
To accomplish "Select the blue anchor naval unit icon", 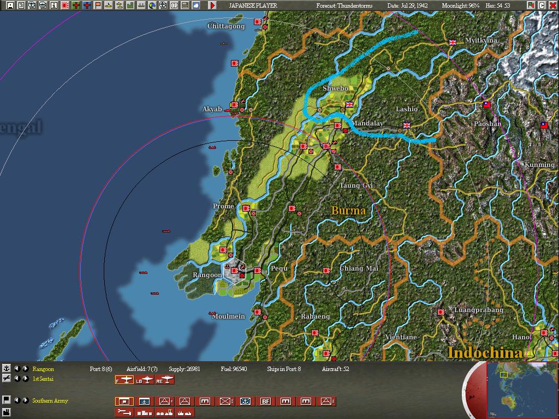I will (245, 402).
